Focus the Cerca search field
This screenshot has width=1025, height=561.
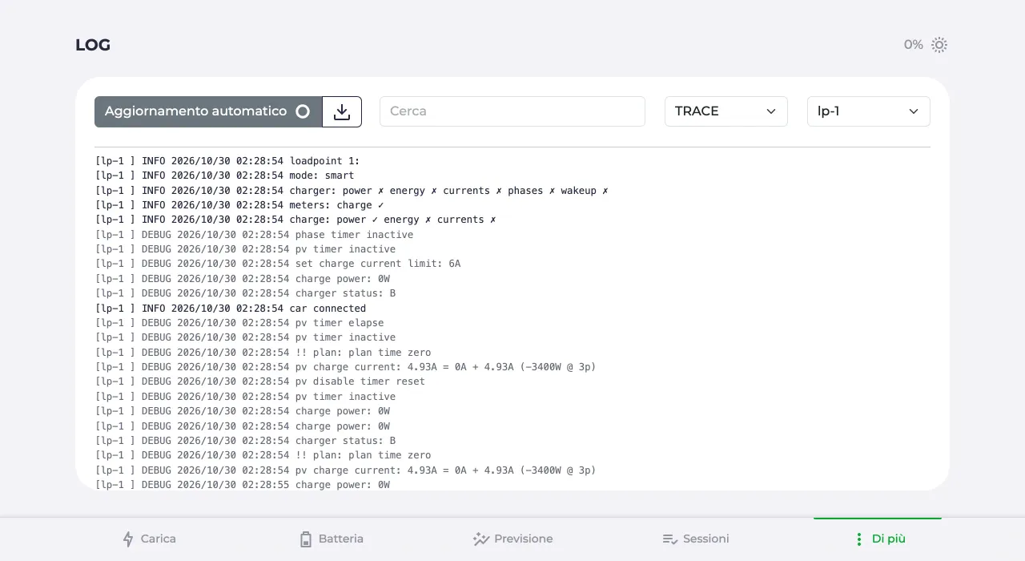coord(512,111)
